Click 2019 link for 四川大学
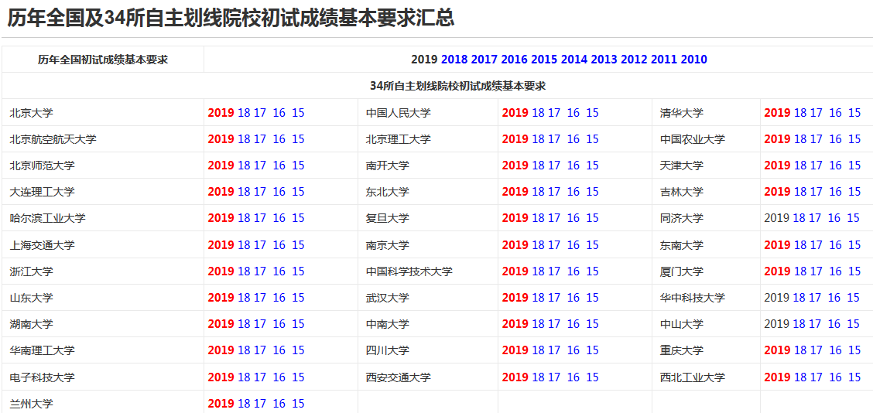Screen dimensions: 873x413 pyautogui.click(x=515, y=350)
